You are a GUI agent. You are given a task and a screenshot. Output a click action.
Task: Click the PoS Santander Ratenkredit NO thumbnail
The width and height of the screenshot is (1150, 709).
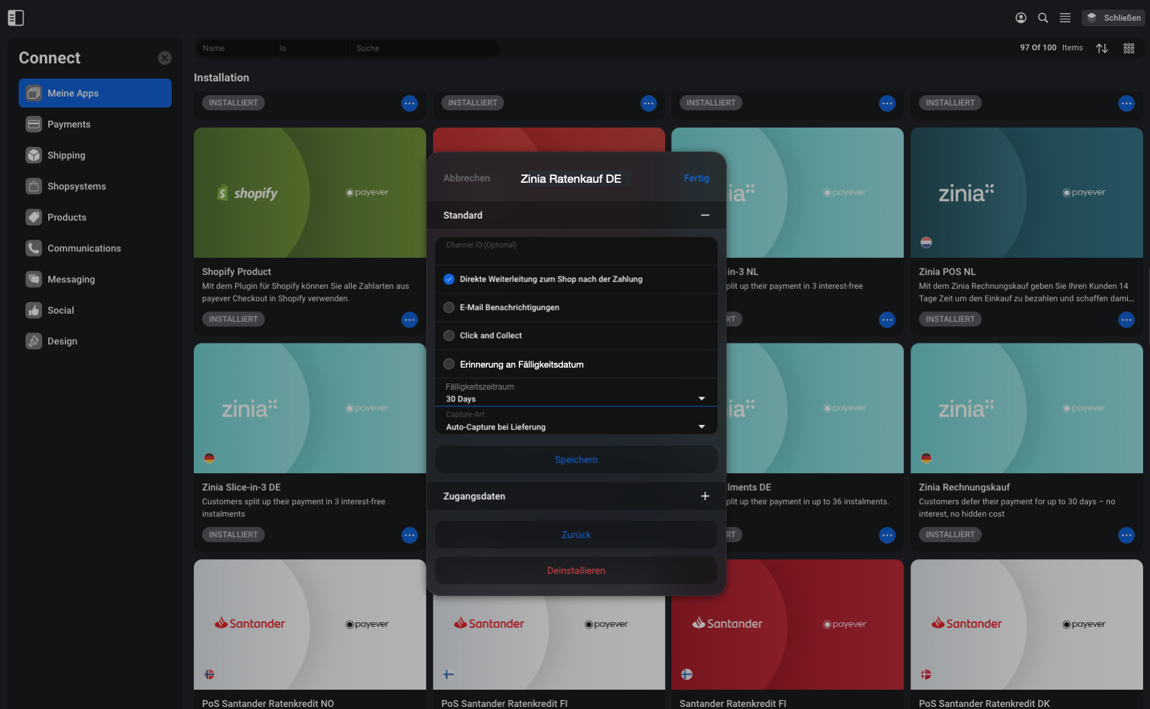pos(310,624)
